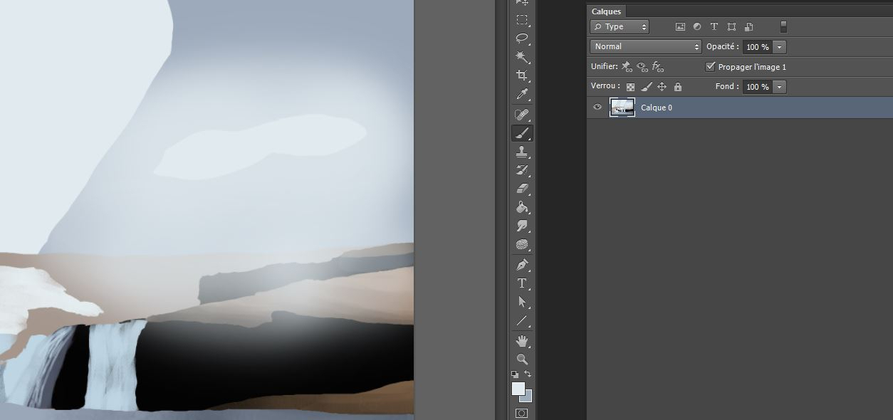Select the Eraser tool
The width and height of the screenshot is (893, 420).
click(x=522, y=189)
